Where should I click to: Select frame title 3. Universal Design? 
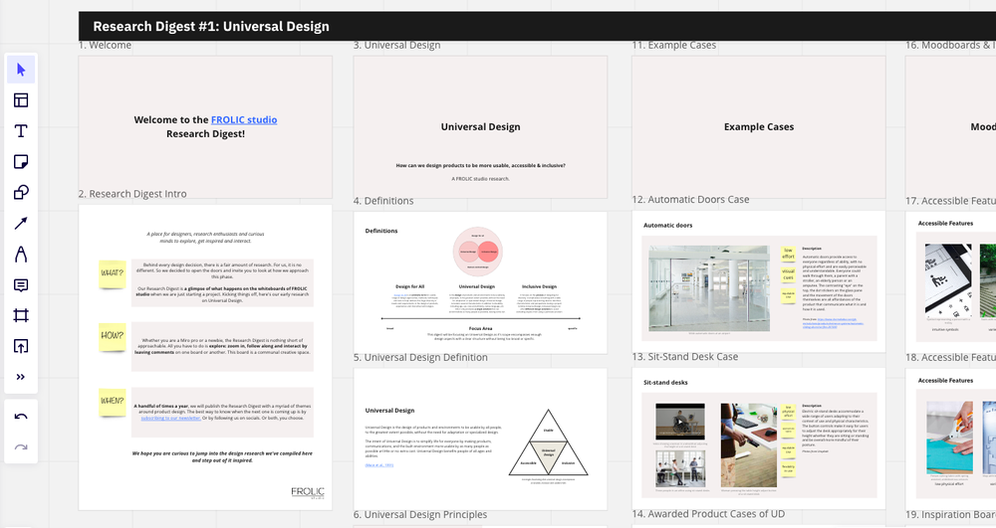click(397, 45)
